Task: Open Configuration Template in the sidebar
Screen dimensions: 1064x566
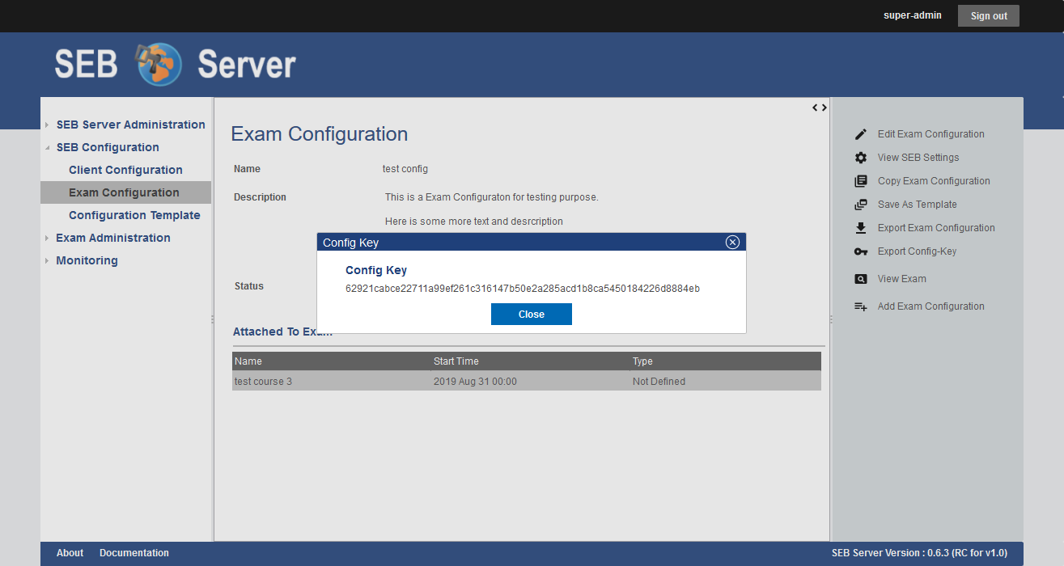Action: 134,215
